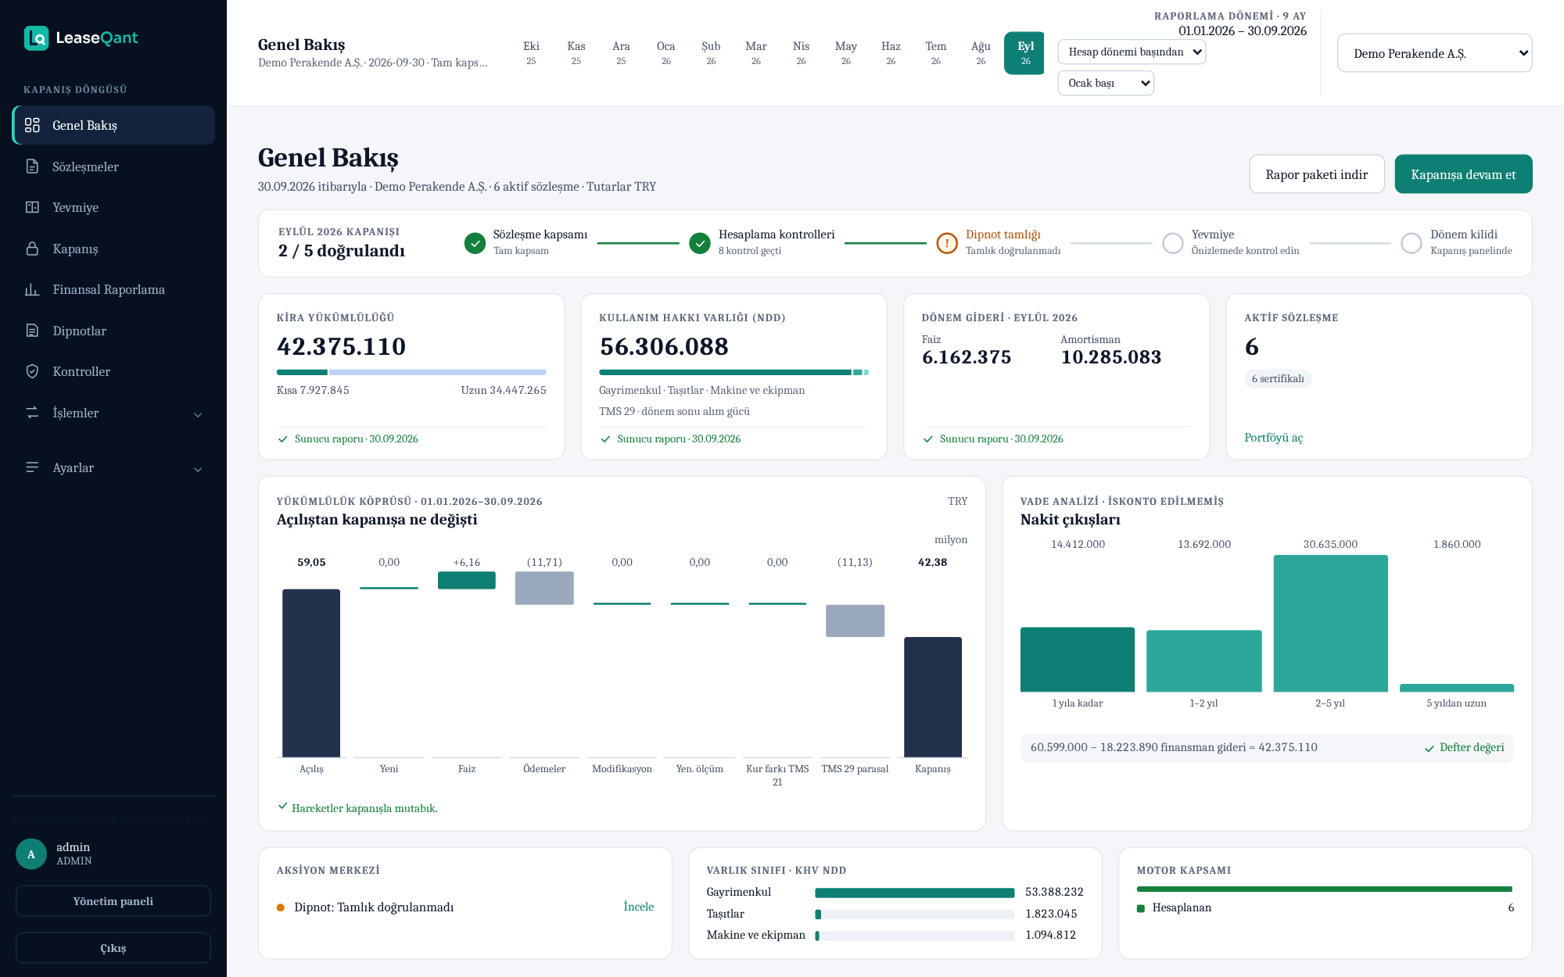Switch to the Ağu 26 period tab

click(981, 52)
